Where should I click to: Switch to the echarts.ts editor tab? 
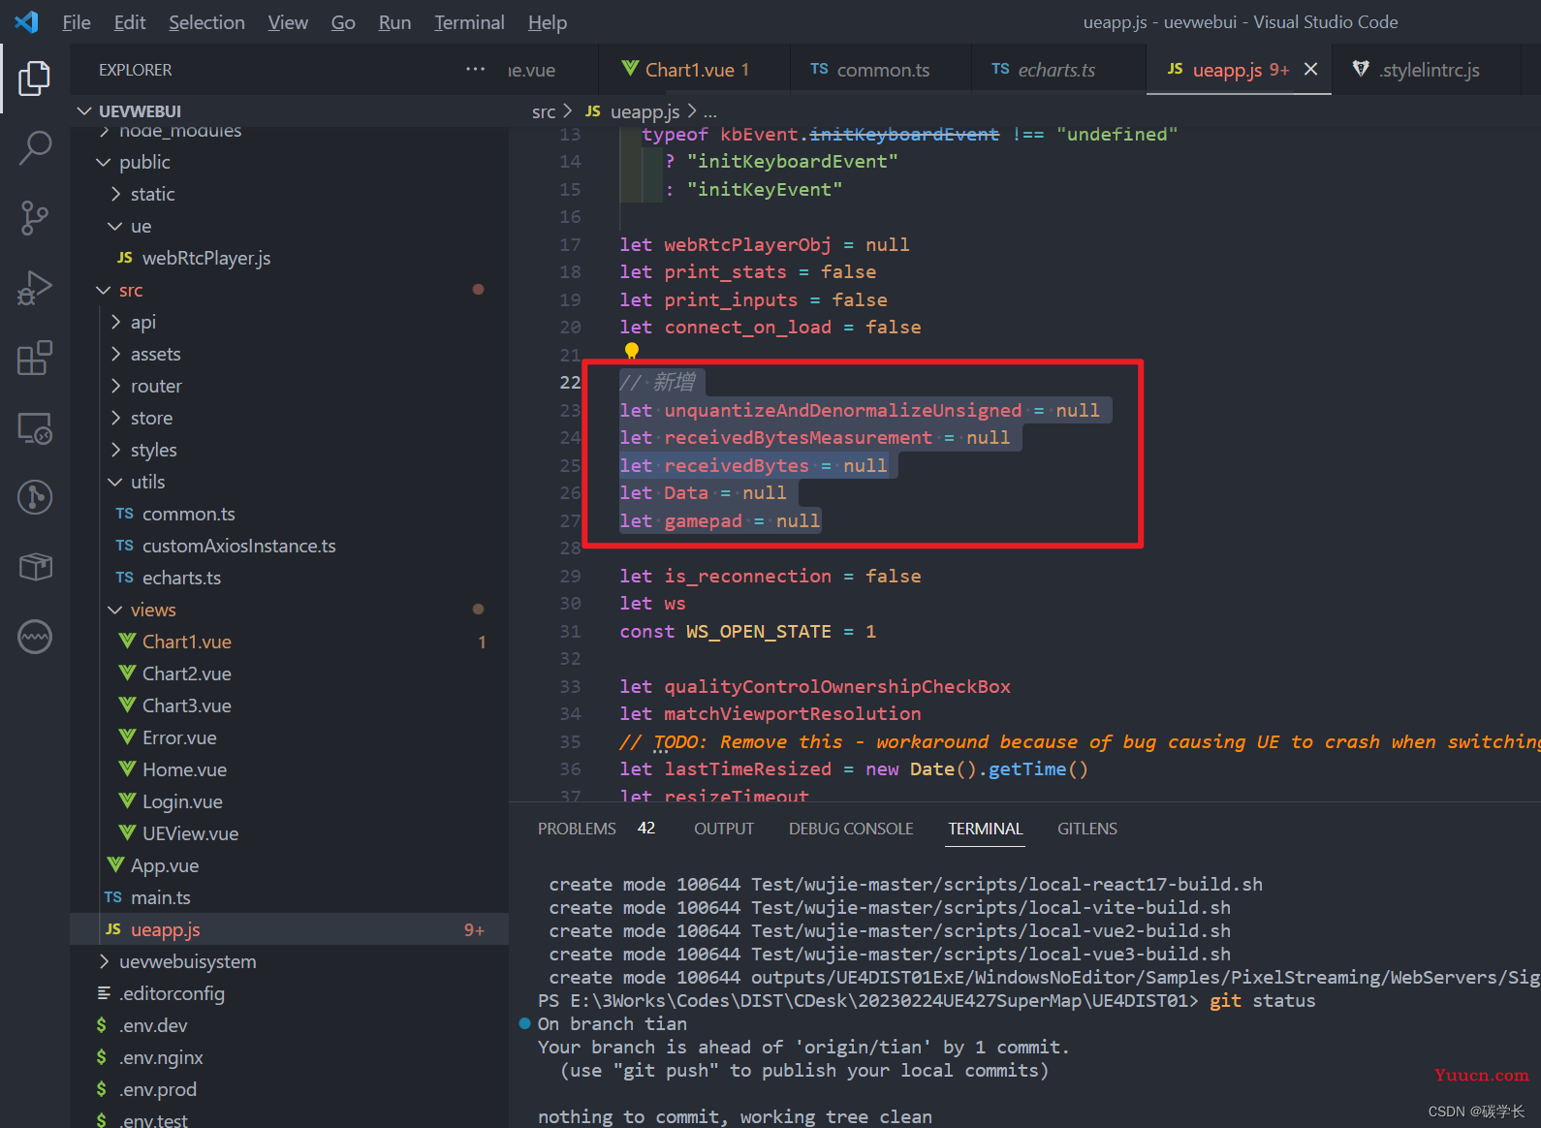(1056, 70)
